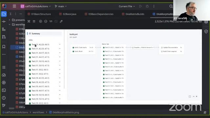Switch to the 02BasicJava tab
The height and width of the screenshot is (118, 210).
click(x=68, y=14)
